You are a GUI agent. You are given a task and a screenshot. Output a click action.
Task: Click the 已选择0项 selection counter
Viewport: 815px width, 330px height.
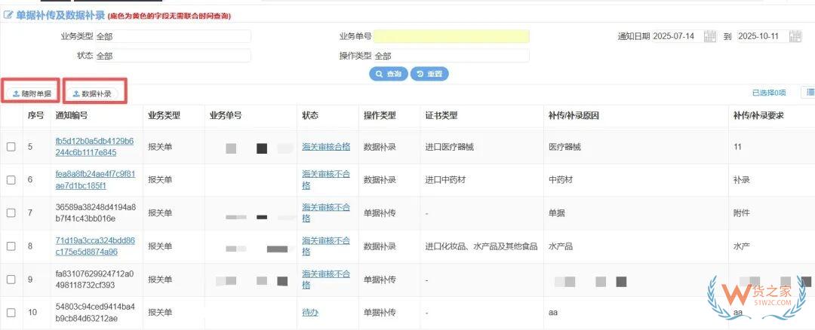(769, 93)
